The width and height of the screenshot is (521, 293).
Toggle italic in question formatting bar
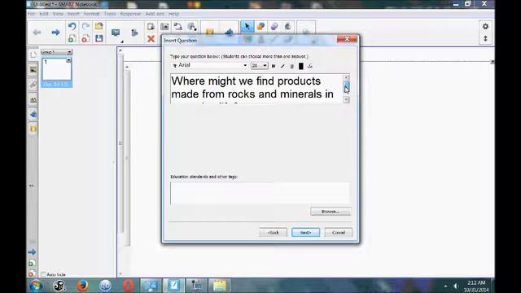[282, 66]
